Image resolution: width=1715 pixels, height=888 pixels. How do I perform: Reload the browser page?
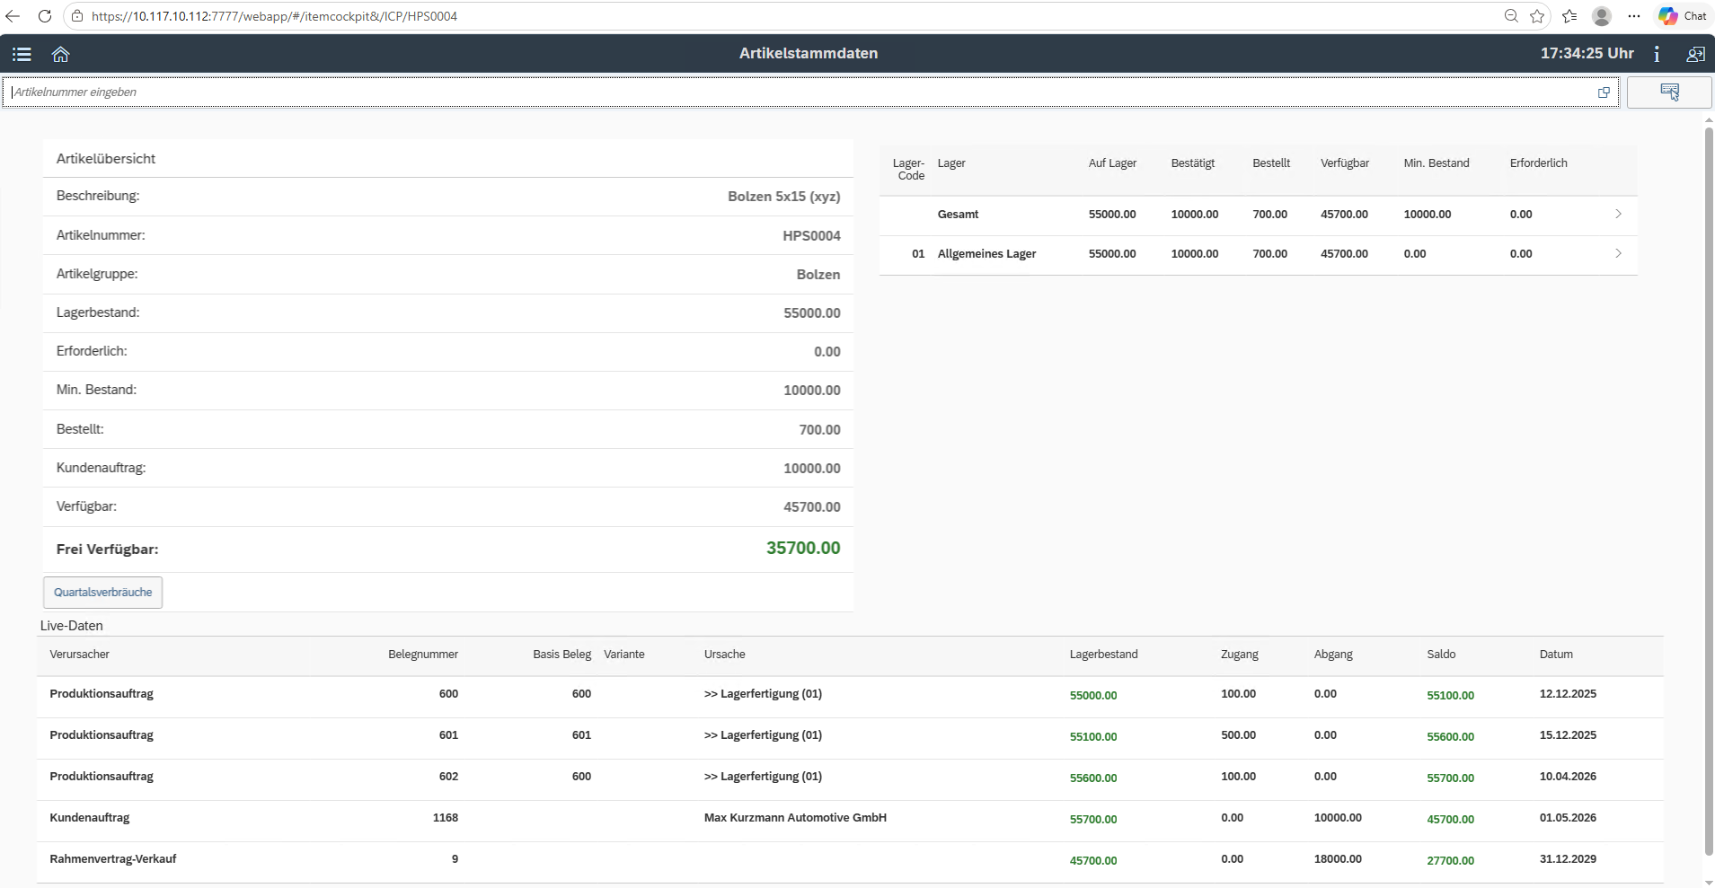[44, 16]
